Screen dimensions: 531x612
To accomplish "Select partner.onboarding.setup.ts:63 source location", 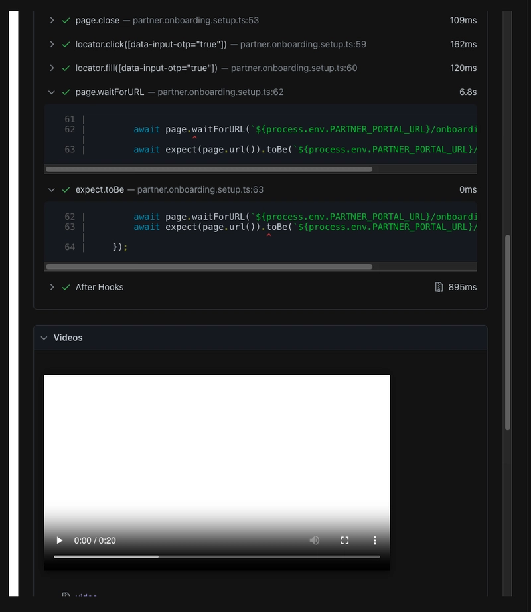I will (200, 189).
